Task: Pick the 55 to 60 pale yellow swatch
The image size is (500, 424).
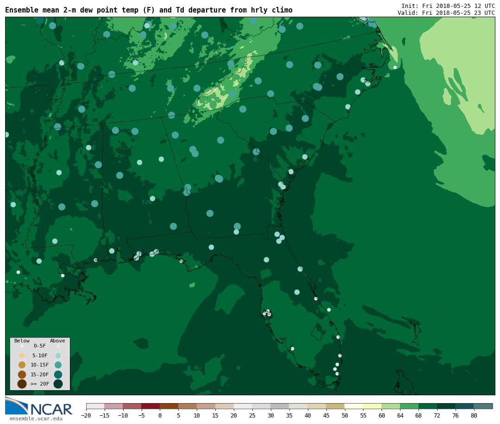Action: (x=372, y=406)
